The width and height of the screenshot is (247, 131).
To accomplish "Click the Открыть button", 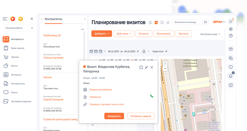I will tap(144, 34).
